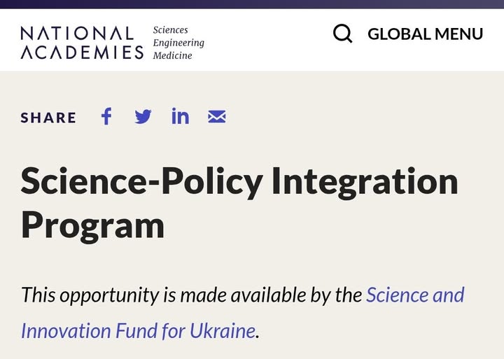Click the SHARE label
The image size is (504, 359).
tap(48, 118)
